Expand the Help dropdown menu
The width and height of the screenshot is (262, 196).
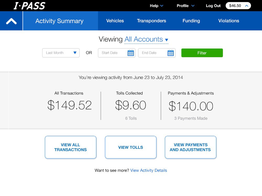(156, 6)
